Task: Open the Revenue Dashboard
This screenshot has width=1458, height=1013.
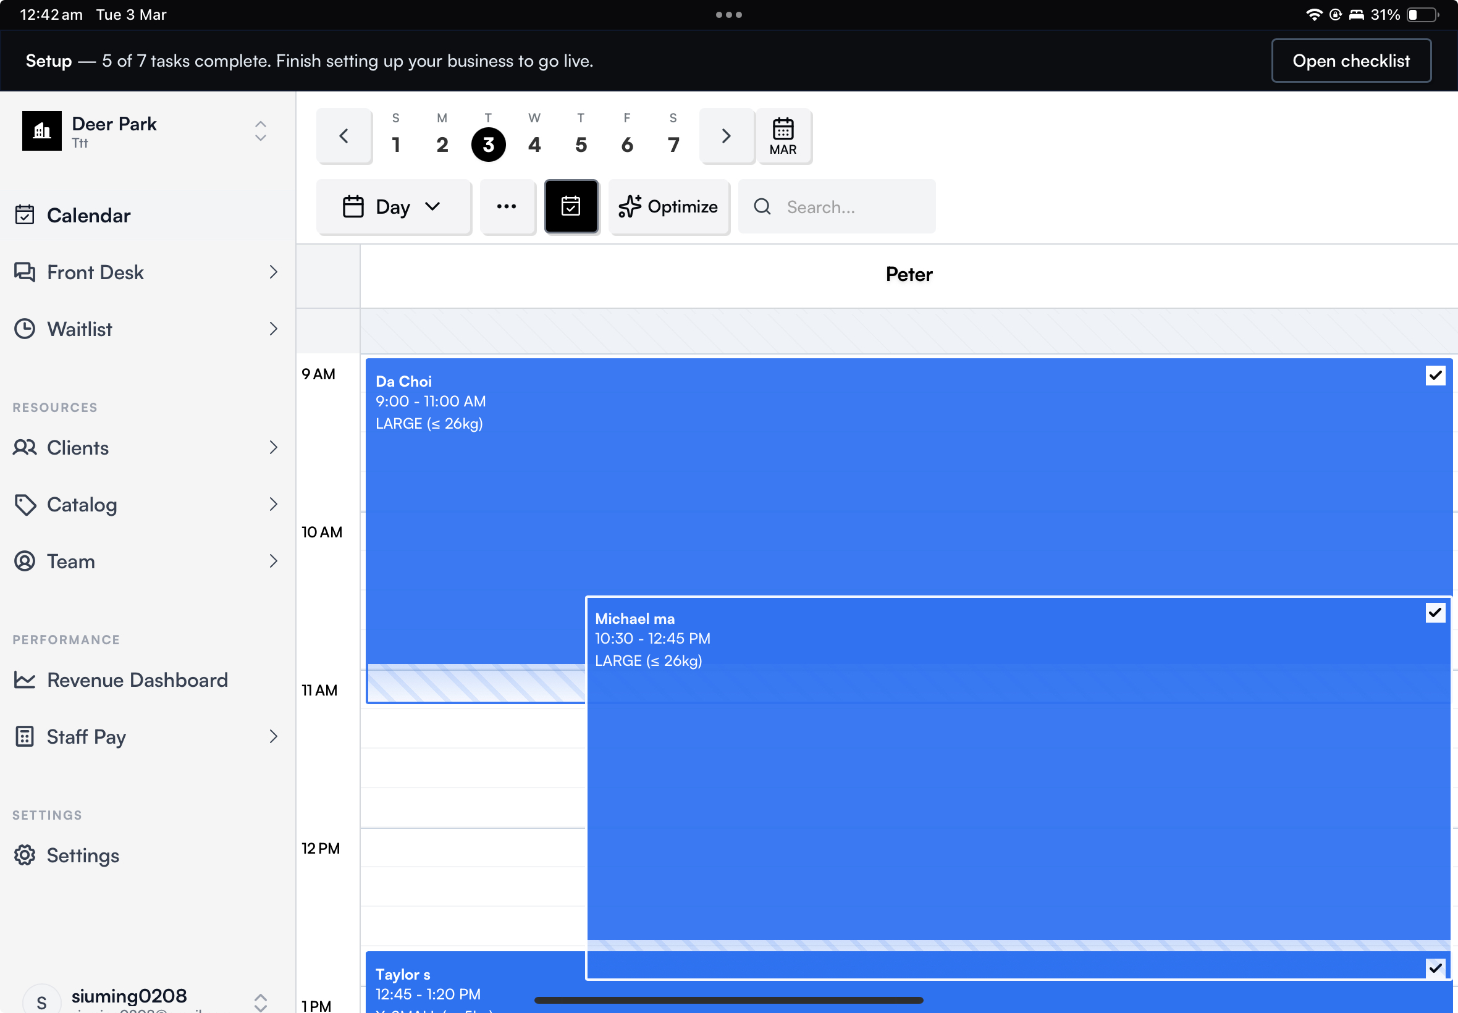Action: pyautogui.click(x=137, y=680)
